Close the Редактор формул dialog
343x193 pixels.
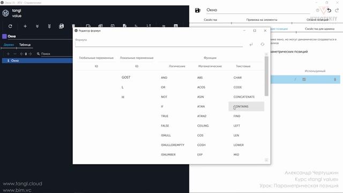(265, 31)
